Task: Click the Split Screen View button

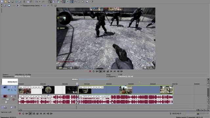Action: (18, 6)
